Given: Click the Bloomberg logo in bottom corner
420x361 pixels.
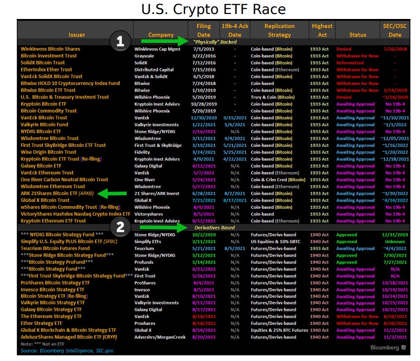Looking at the screenshot, I should (388, 347).
